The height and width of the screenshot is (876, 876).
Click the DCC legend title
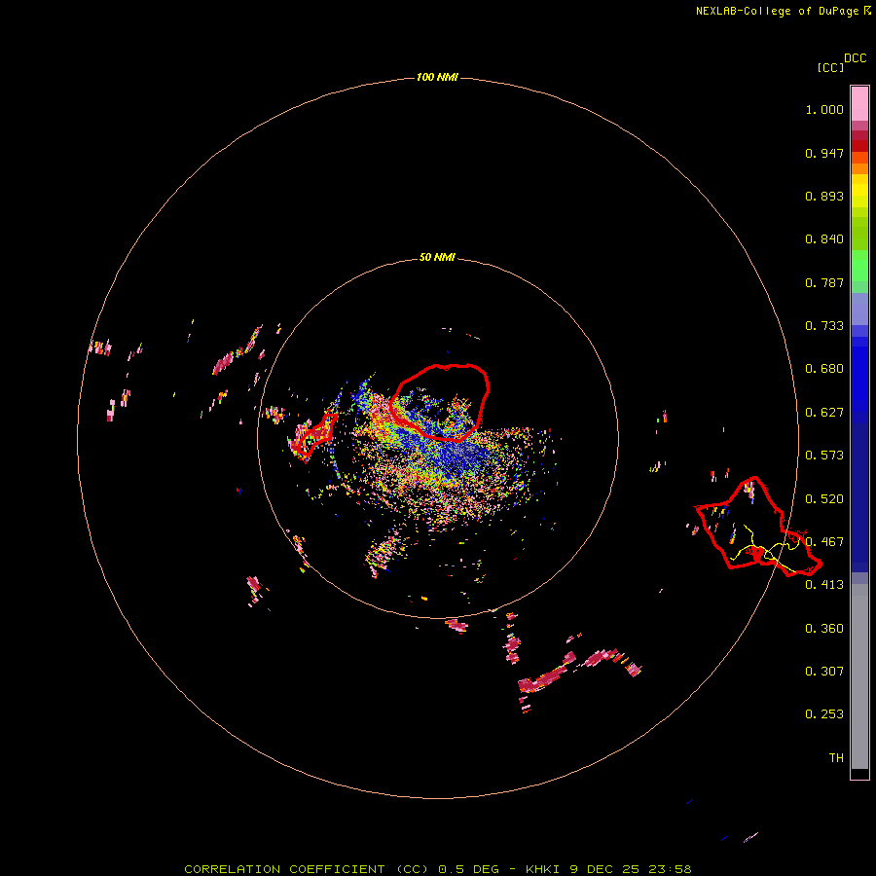pyautogui.click(x=856, y=58)
